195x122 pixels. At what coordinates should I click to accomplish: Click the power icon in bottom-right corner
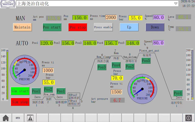point(188,118)
